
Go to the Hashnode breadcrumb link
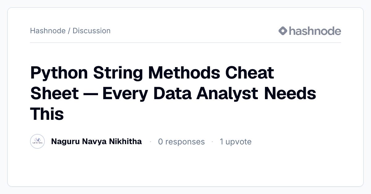(48, 31)
